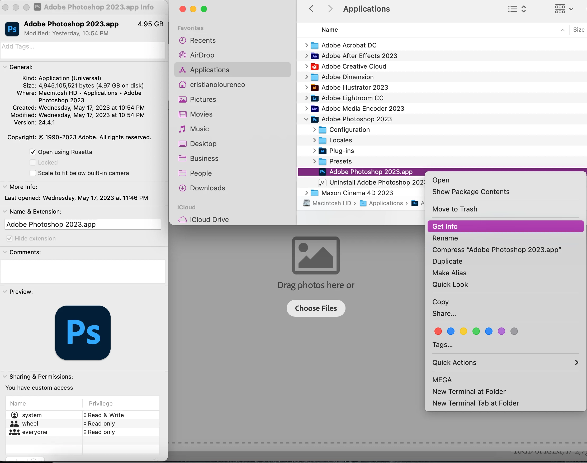587x463 pixels.
Task: Click the Adobe Creative Cloud icon
Action: point(314,66)
